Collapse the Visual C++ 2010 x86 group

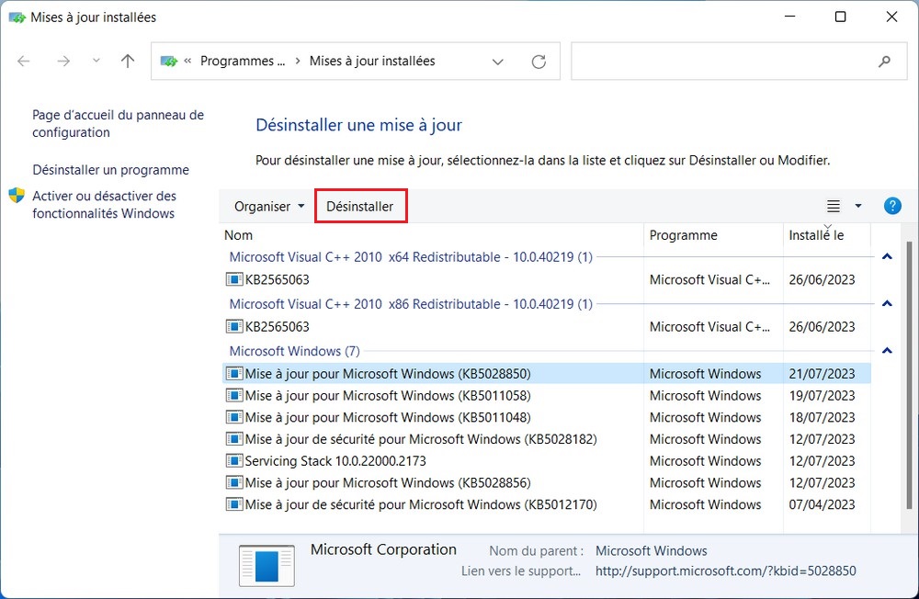click(887, 303)
